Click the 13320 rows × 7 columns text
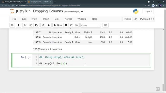This screenshot has height=93, width=166. coord(47,49)
